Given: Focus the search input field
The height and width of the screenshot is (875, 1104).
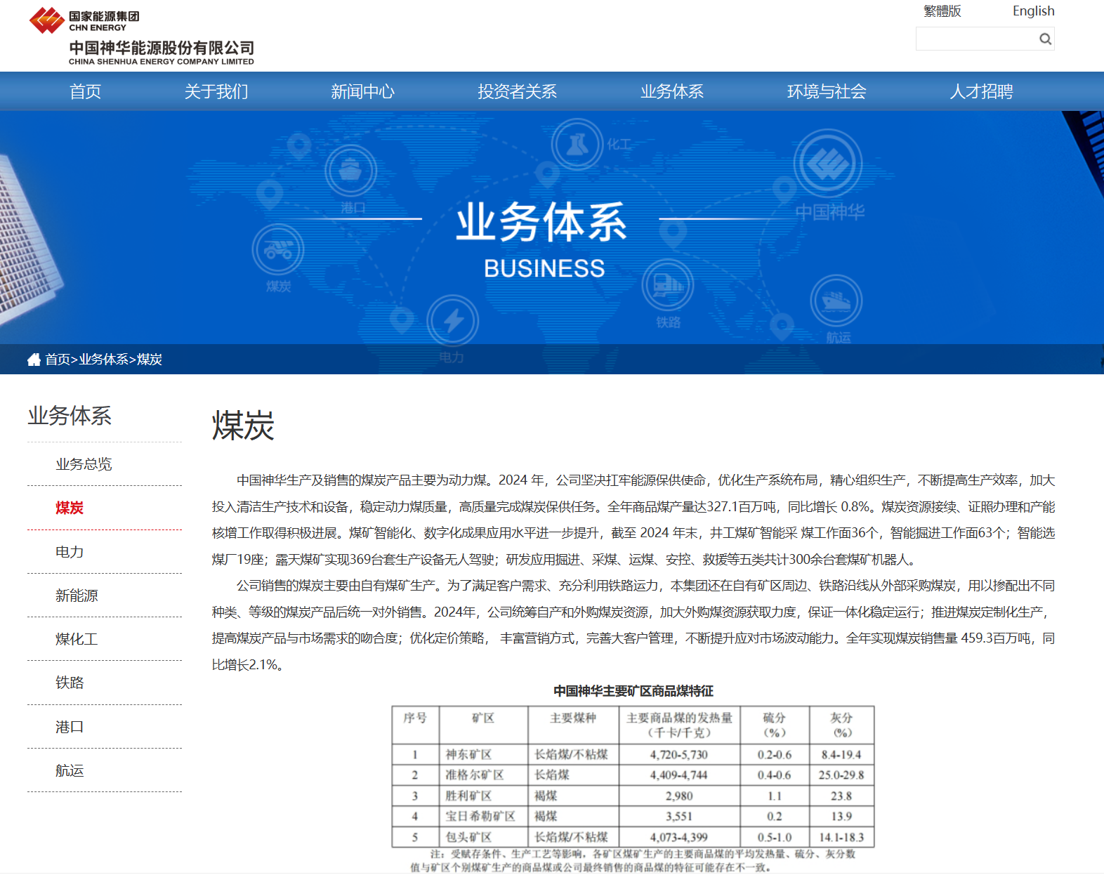Looking at the screenshot, I should point(976,39).
